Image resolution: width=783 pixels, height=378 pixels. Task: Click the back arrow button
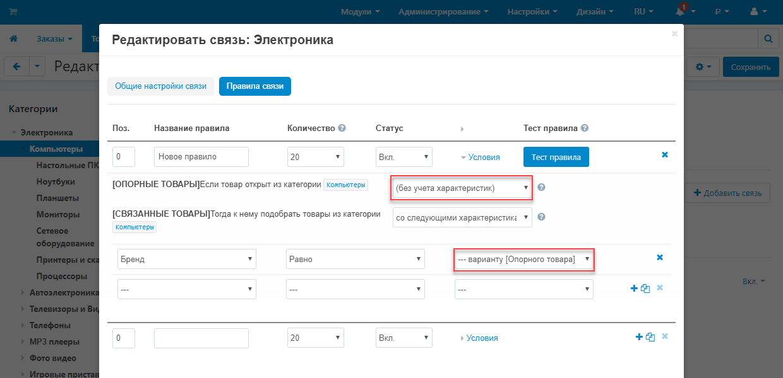click(x=16, y=67)
